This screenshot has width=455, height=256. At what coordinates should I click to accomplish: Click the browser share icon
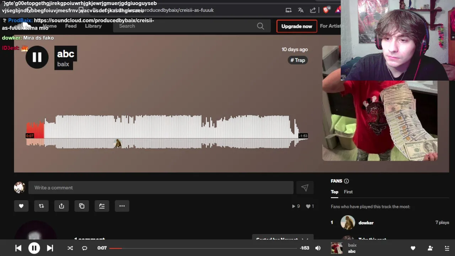tap(313, 10)
